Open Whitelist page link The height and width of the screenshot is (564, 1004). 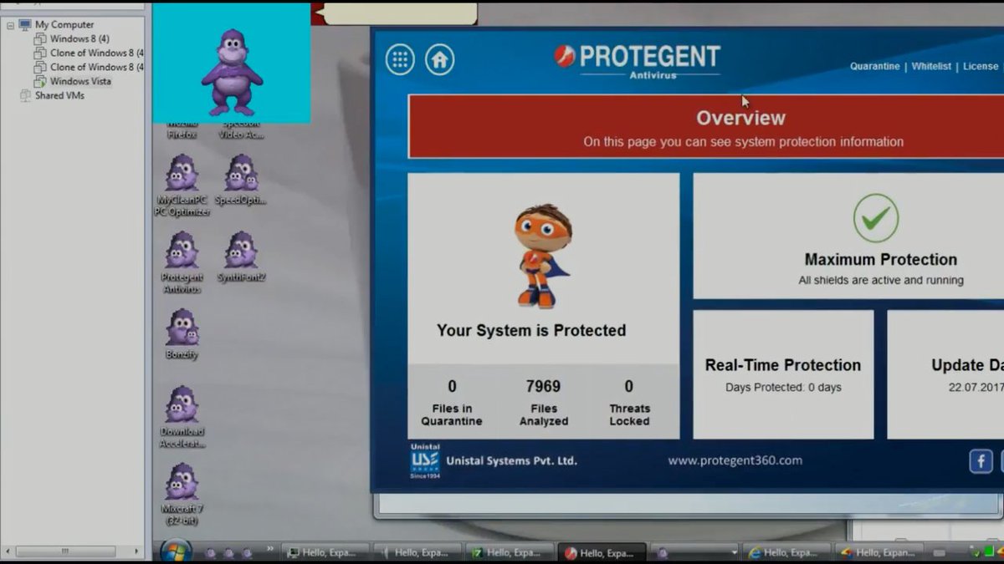click(x=931, y=66)
